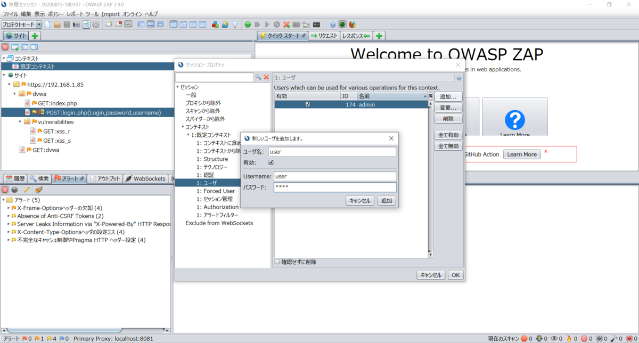Image resolution: width=639 pixels, height=343 pixels.
Task: Click Primary Proxy: localhost:8081 status text
Action: (113, 338)
